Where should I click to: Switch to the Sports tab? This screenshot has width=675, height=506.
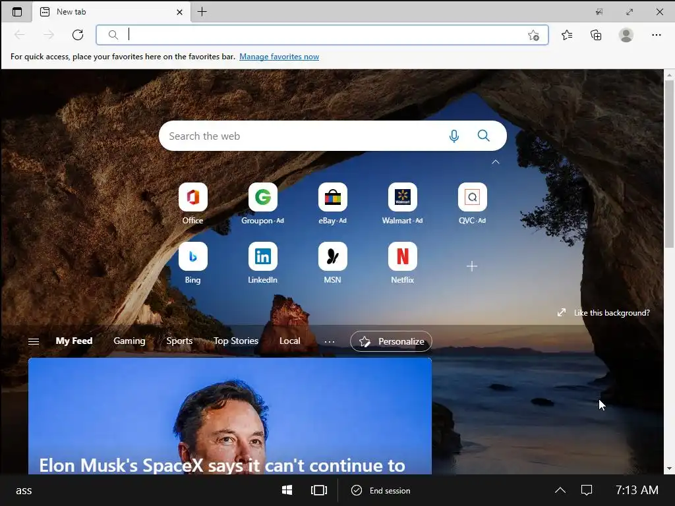pos(179,341)
